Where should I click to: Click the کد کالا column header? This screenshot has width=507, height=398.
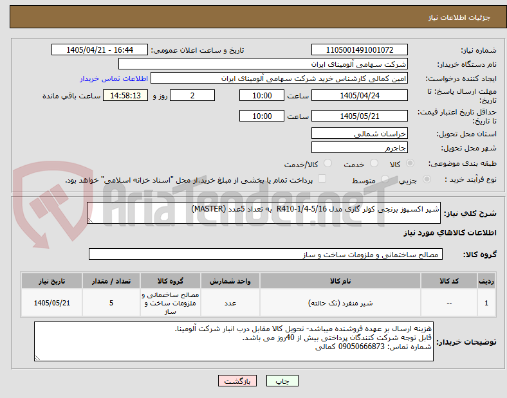point(449,281)
